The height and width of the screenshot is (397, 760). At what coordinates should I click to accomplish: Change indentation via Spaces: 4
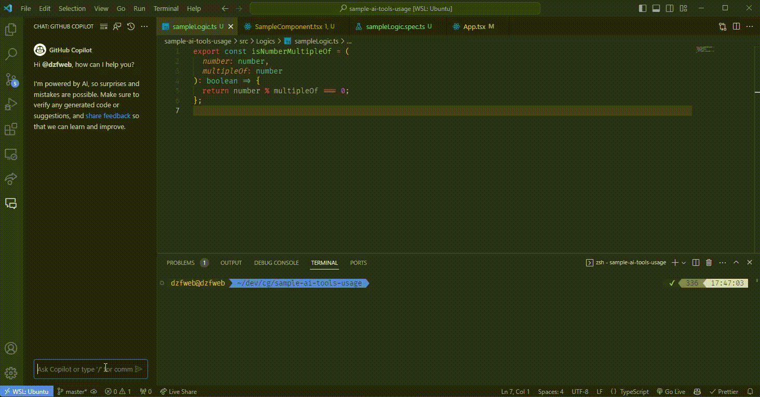click(x=551, y=392)
